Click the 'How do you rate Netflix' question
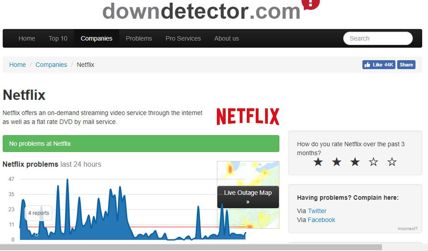 [x=351, y=148]
